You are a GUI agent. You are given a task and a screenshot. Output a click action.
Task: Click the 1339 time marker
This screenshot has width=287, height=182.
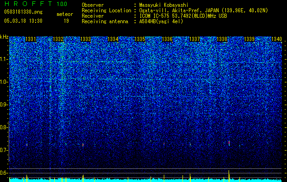coord(249,39)
